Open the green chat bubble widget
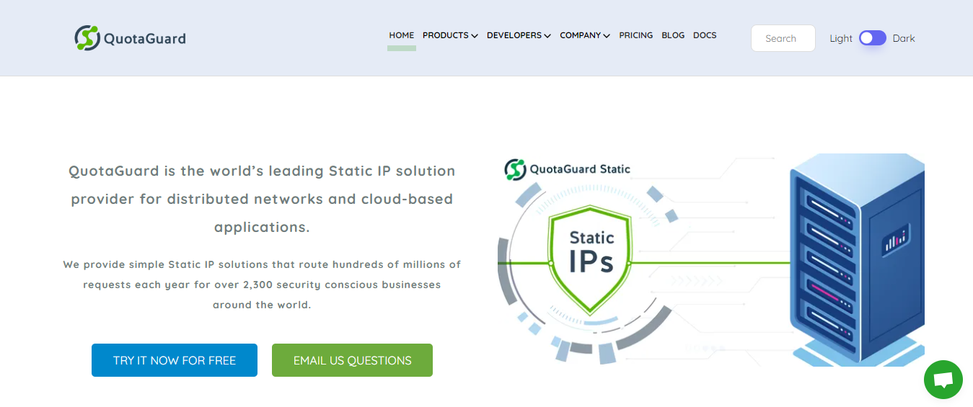 click(x=943, y=380)
